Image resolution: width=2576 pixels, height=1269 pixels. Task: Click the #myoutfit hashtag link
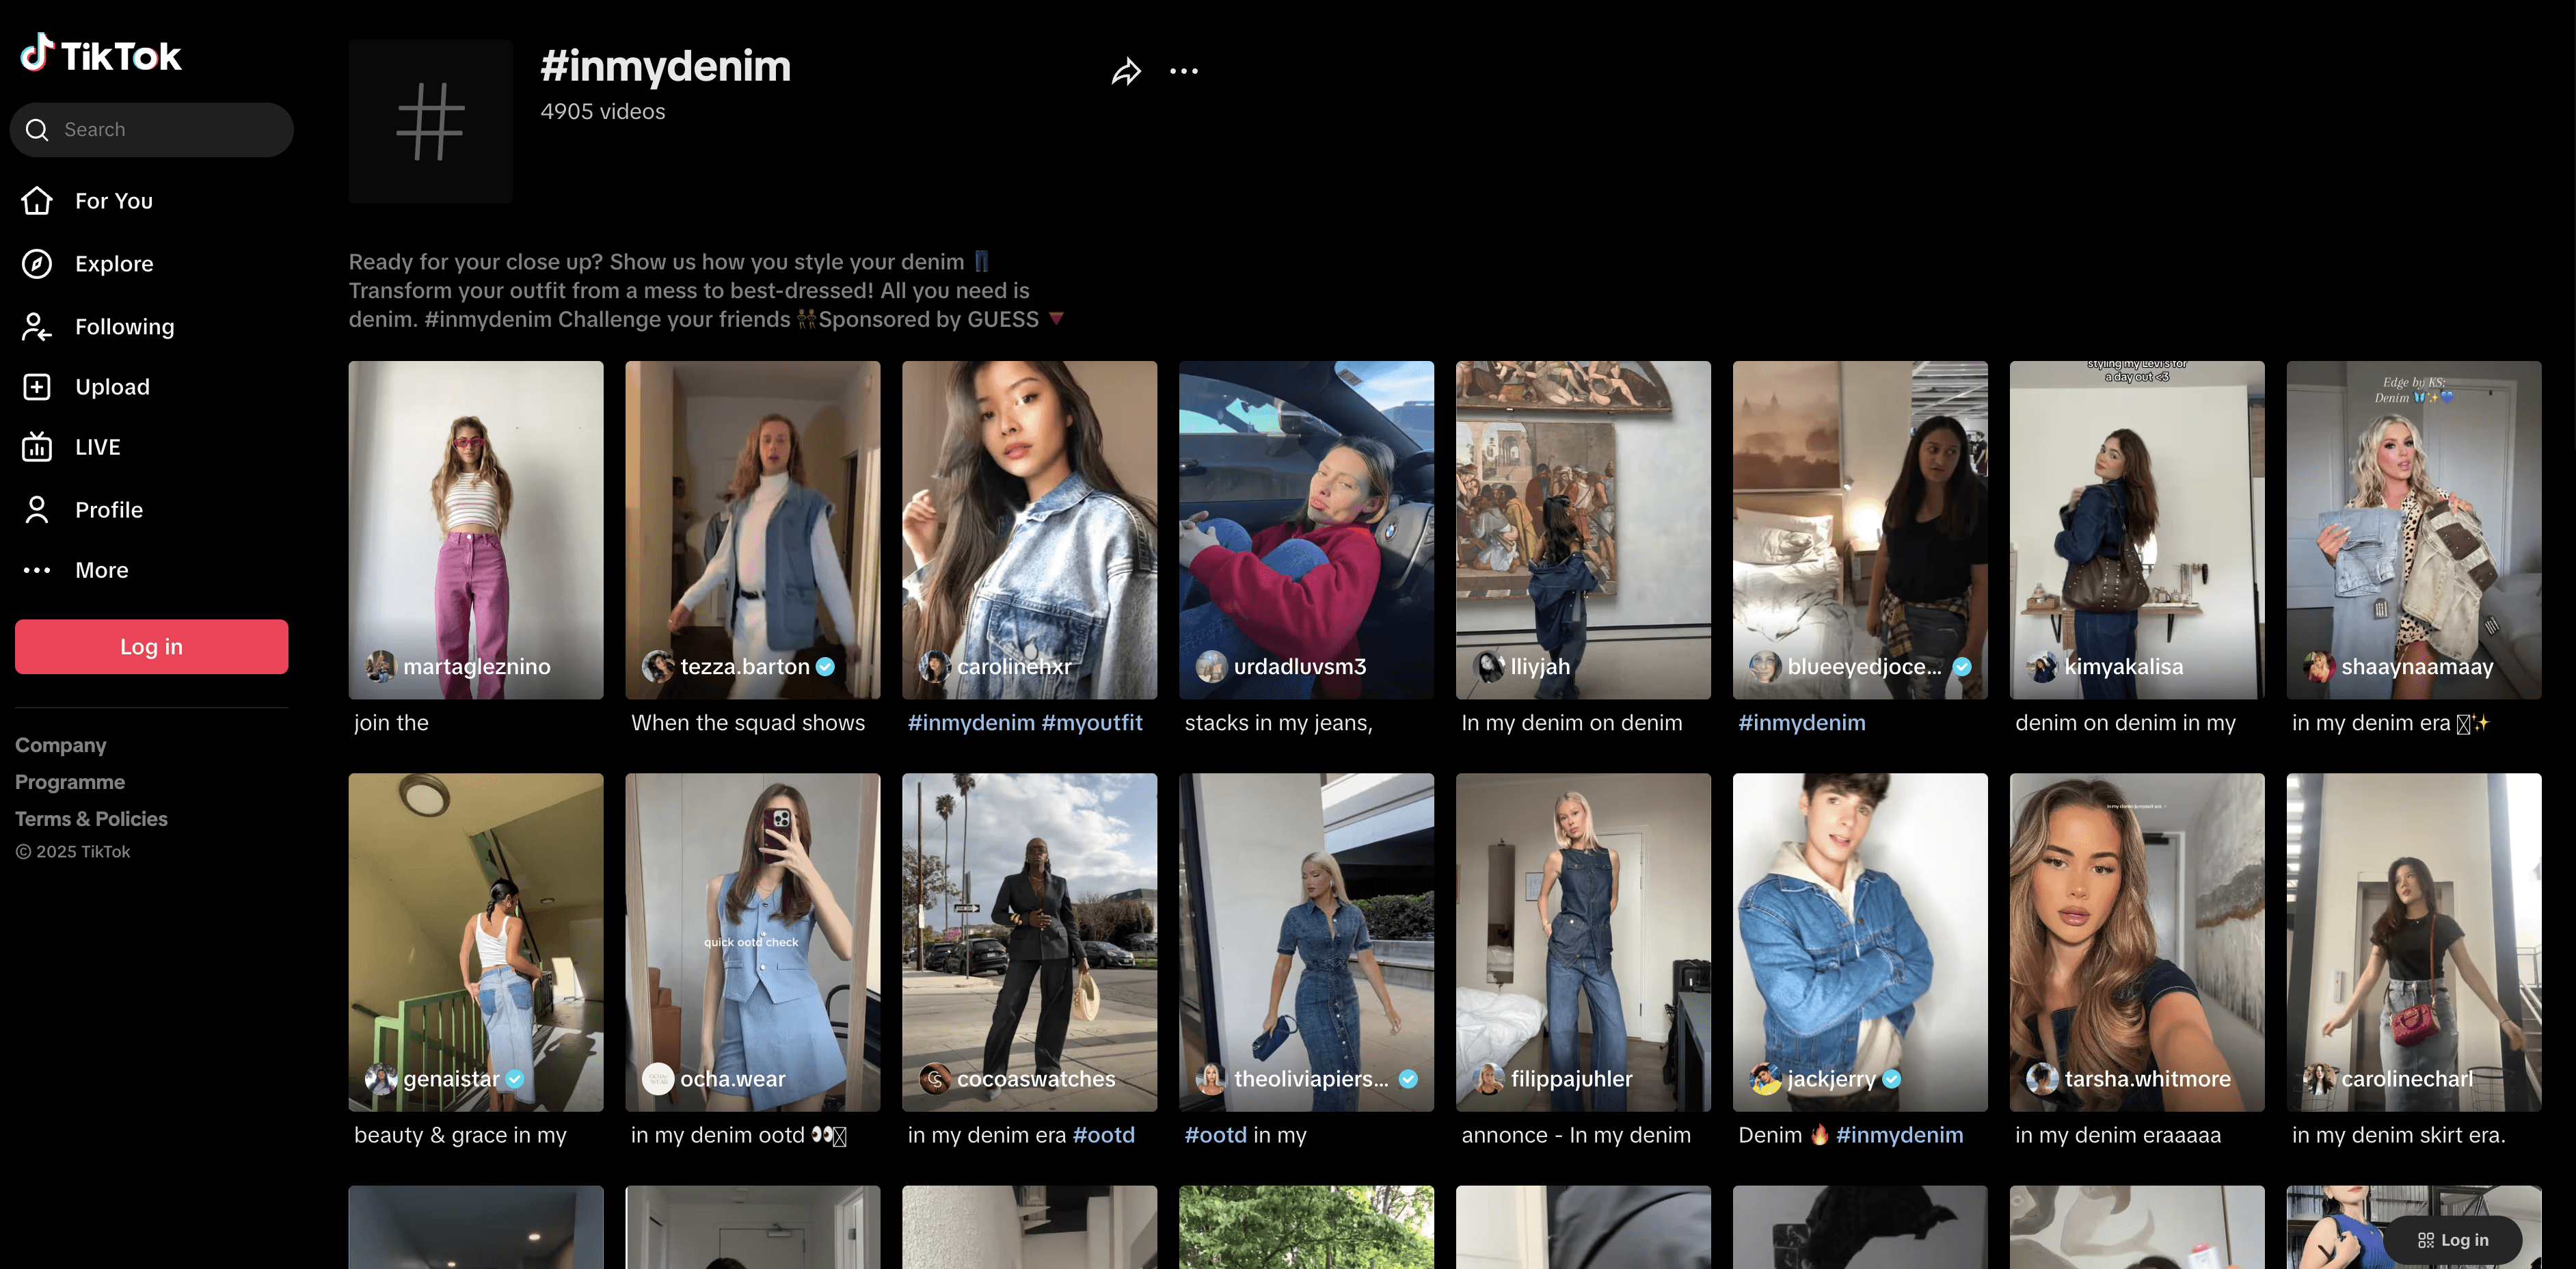click(1091, 723)
